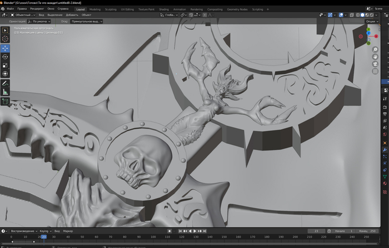Toggle camera view with the camera icon
Image resolution: width=389 pixels, height=248 pixels.
tap(375, 64)
